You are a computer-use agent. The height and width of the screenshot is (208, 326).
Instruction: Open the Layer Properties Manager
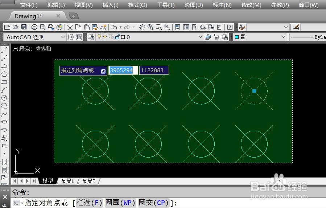tap(91, 37)
